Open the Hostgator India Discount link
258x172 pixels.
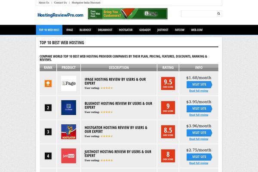coord(86,3)
